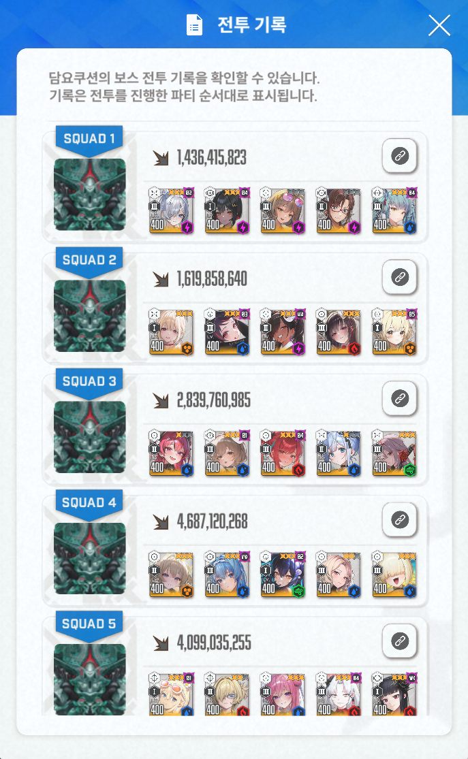Open the glasses-wearing character in Squad 1
Image resolution: width=468 pixels, height=759 pixels.
coord(338,210)
